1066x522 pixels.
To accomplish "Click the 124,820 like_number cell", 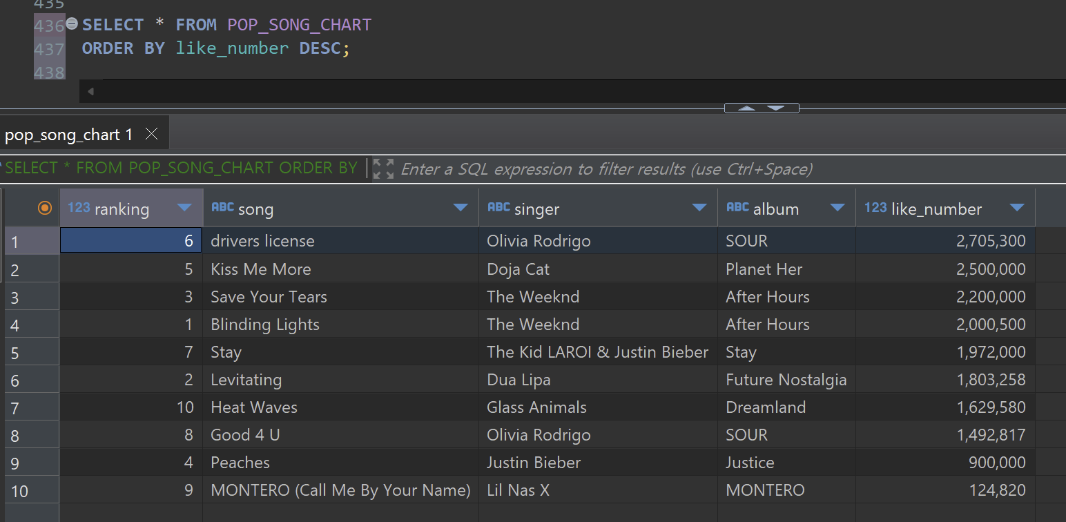I will click(945, 490).
